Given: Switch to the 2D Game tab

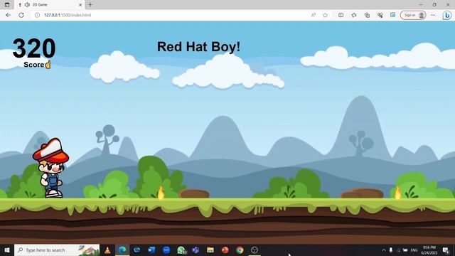Looking at the screenshot, I should click(x=49, y=5).
